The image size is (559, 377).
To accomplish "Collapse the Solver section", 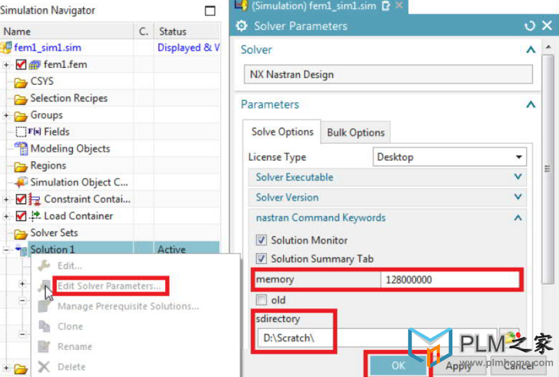I will [x=531, y=50].
